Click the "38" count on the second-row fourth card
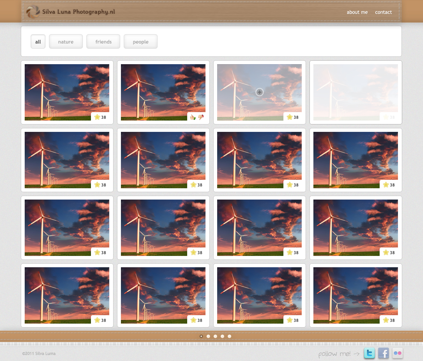The height and width of the screenshot is (361, 423). (392, 185)
